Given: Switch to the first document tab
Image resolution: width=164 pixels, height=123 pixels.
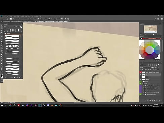Looking at the screenshot, I should pos(16,21).
